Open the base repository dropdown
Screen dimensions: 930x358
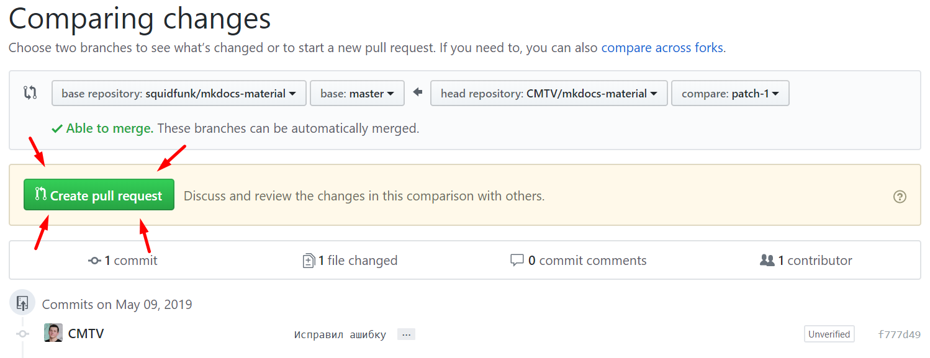[x=178, y=94]
